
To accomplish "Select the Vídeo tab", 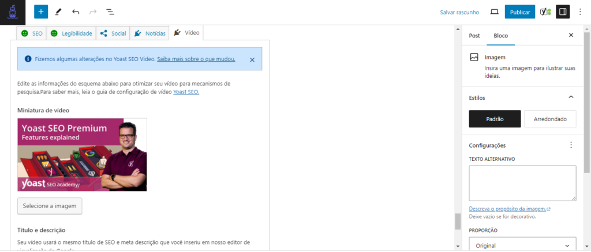I will pyautogui.click(x=186, y=33).
